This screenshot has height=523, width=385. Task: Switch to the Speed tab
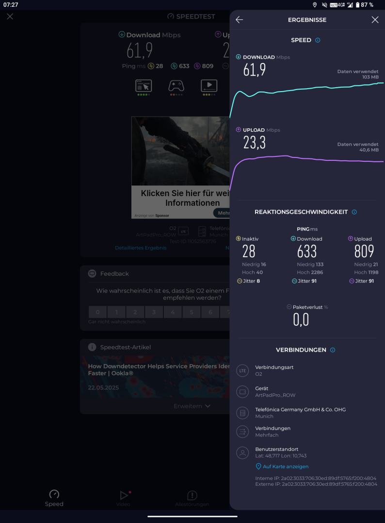coord(54,498)
